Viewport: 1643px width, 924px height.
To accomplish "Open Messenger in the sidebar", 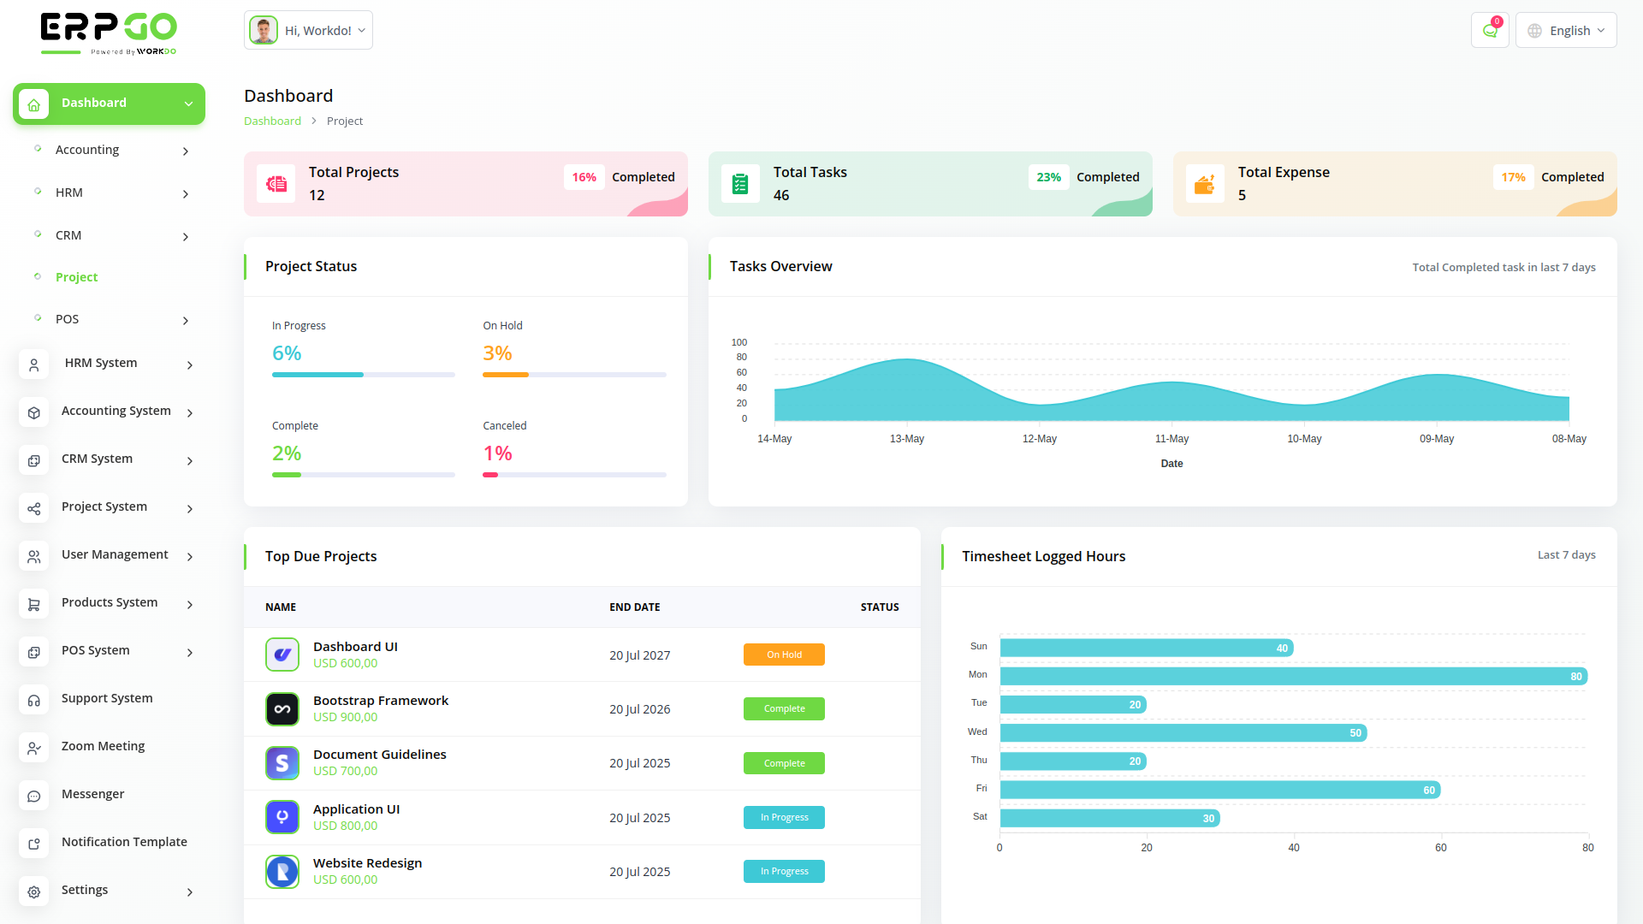I will (x=92, y=795).
